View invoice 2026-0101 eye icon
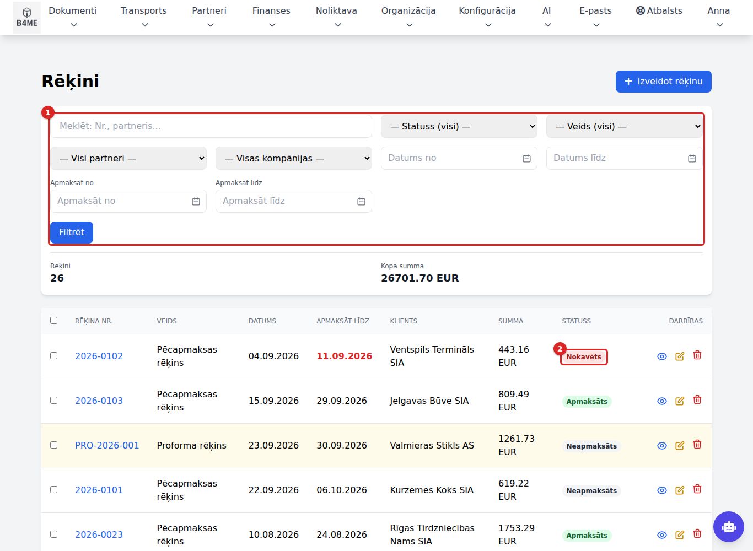753x551 pixels. 662,490
